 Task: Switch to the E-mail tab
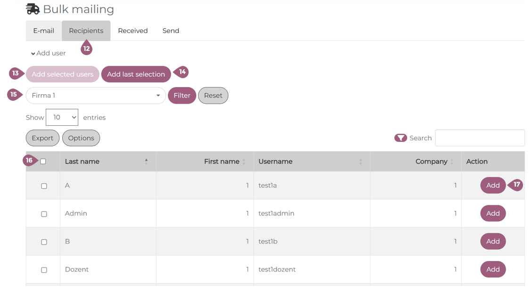click(x=43, y=31)
